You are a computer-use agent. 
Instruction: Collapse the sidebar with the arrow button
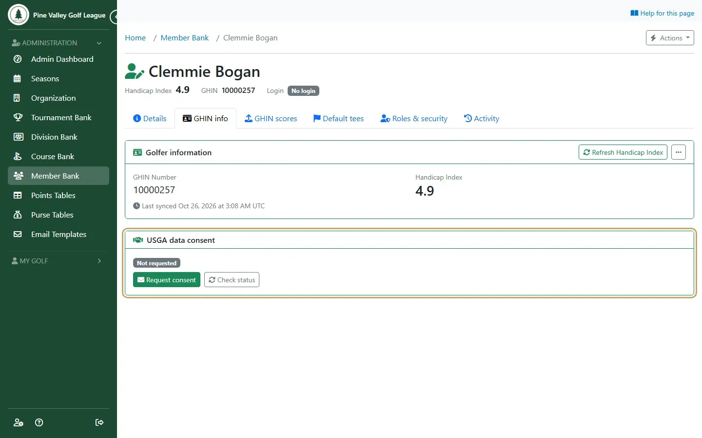click(115, 17)
